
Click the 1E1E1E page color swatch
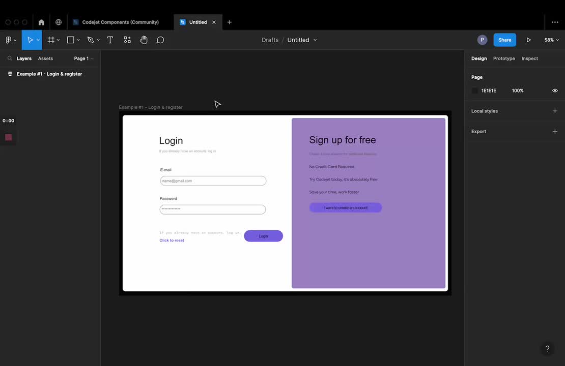[x=475, y=90]
